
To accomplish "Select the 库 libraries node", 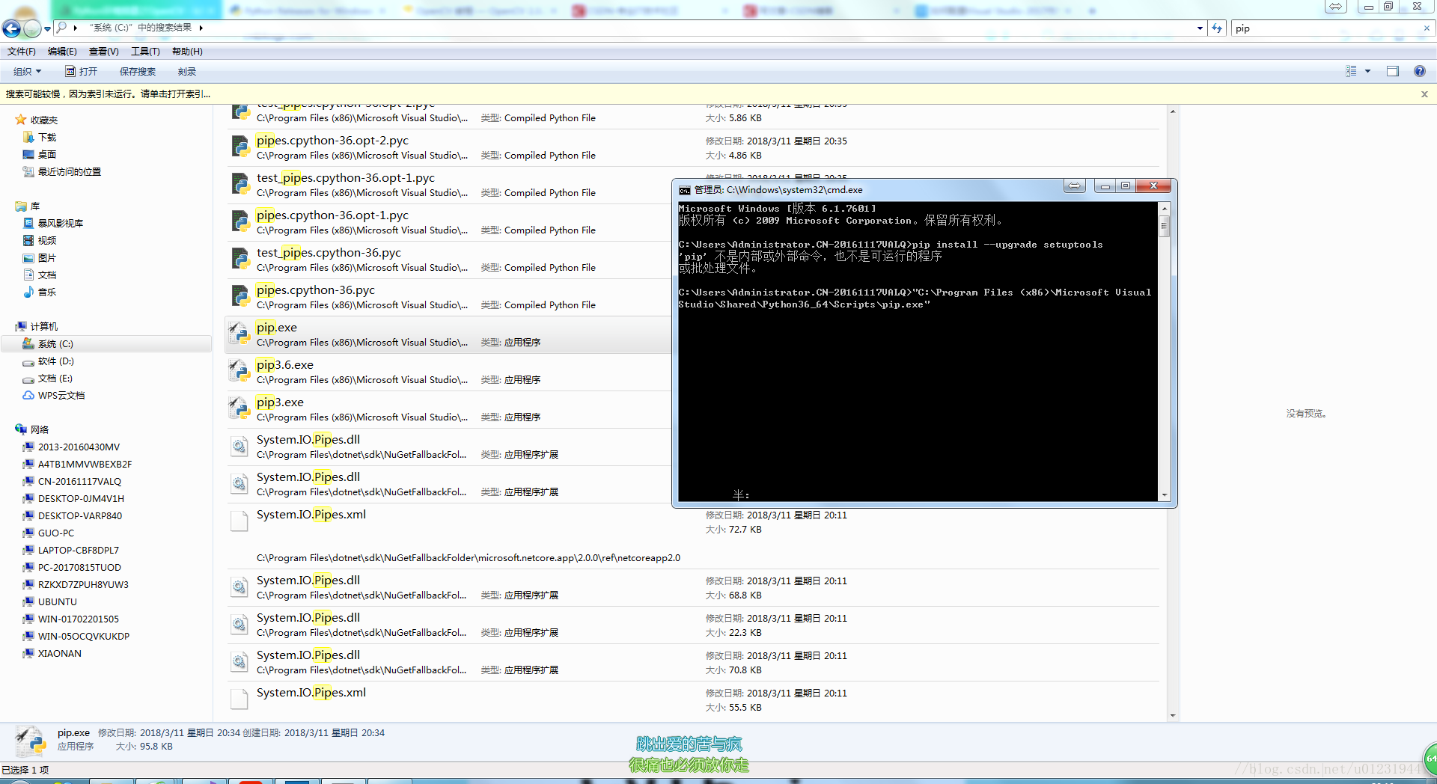I will 35,206.
